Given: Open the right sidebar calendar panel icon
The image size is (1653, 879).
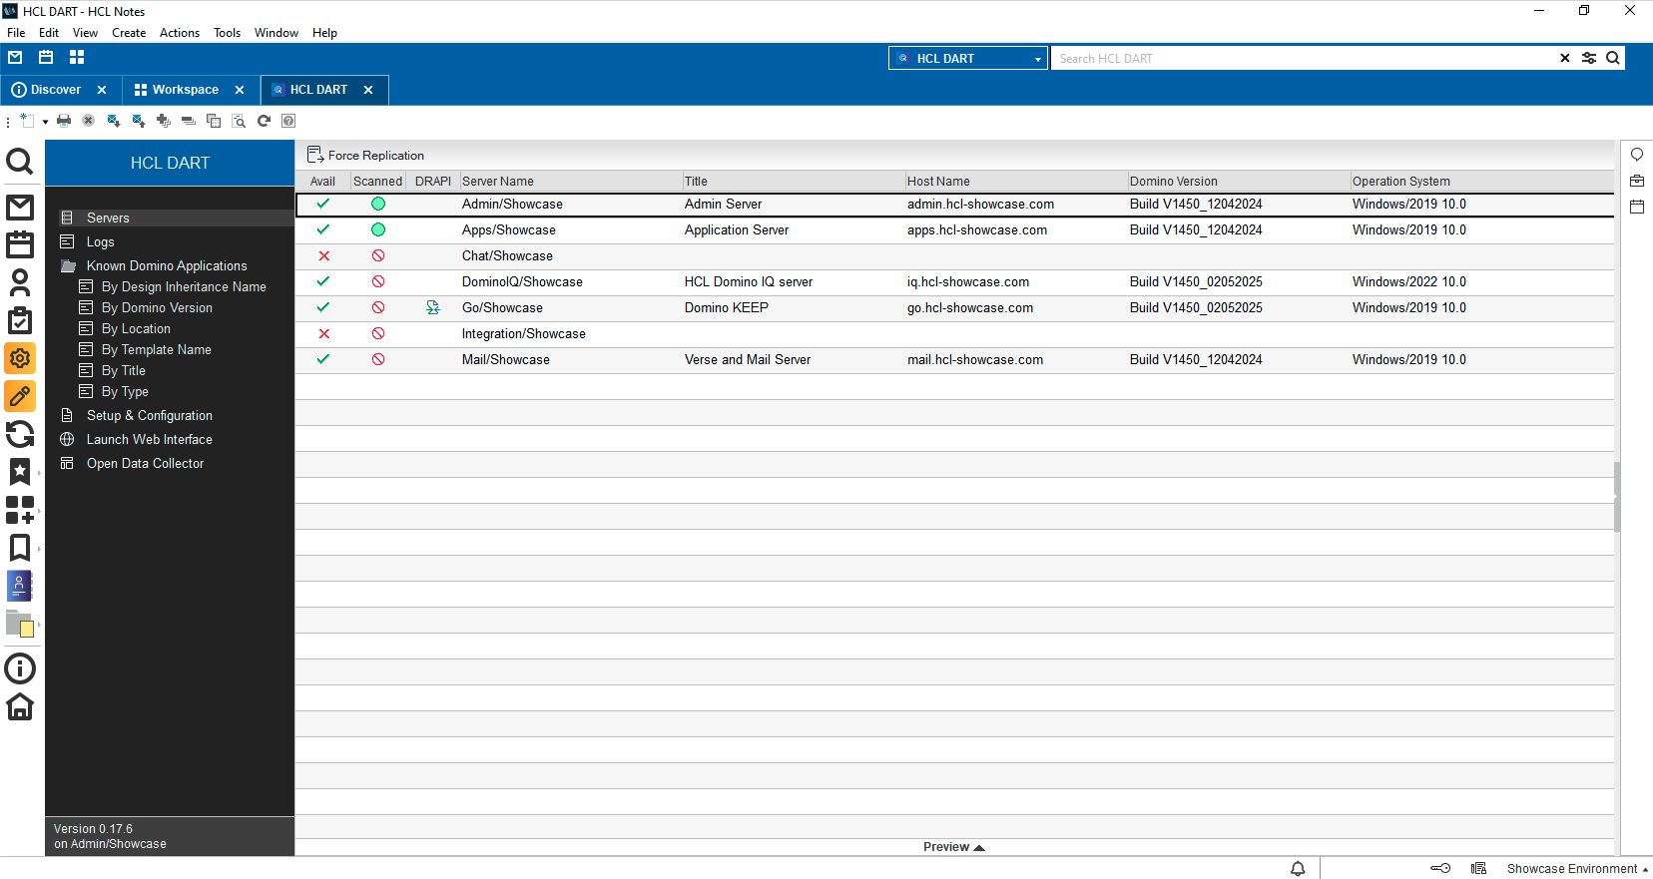Looking at the screenshot, I should pos(1637,207).
